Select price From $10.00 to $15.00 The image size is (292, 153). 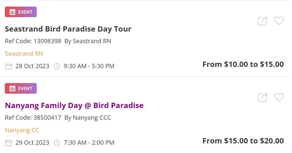coord(243,64)
